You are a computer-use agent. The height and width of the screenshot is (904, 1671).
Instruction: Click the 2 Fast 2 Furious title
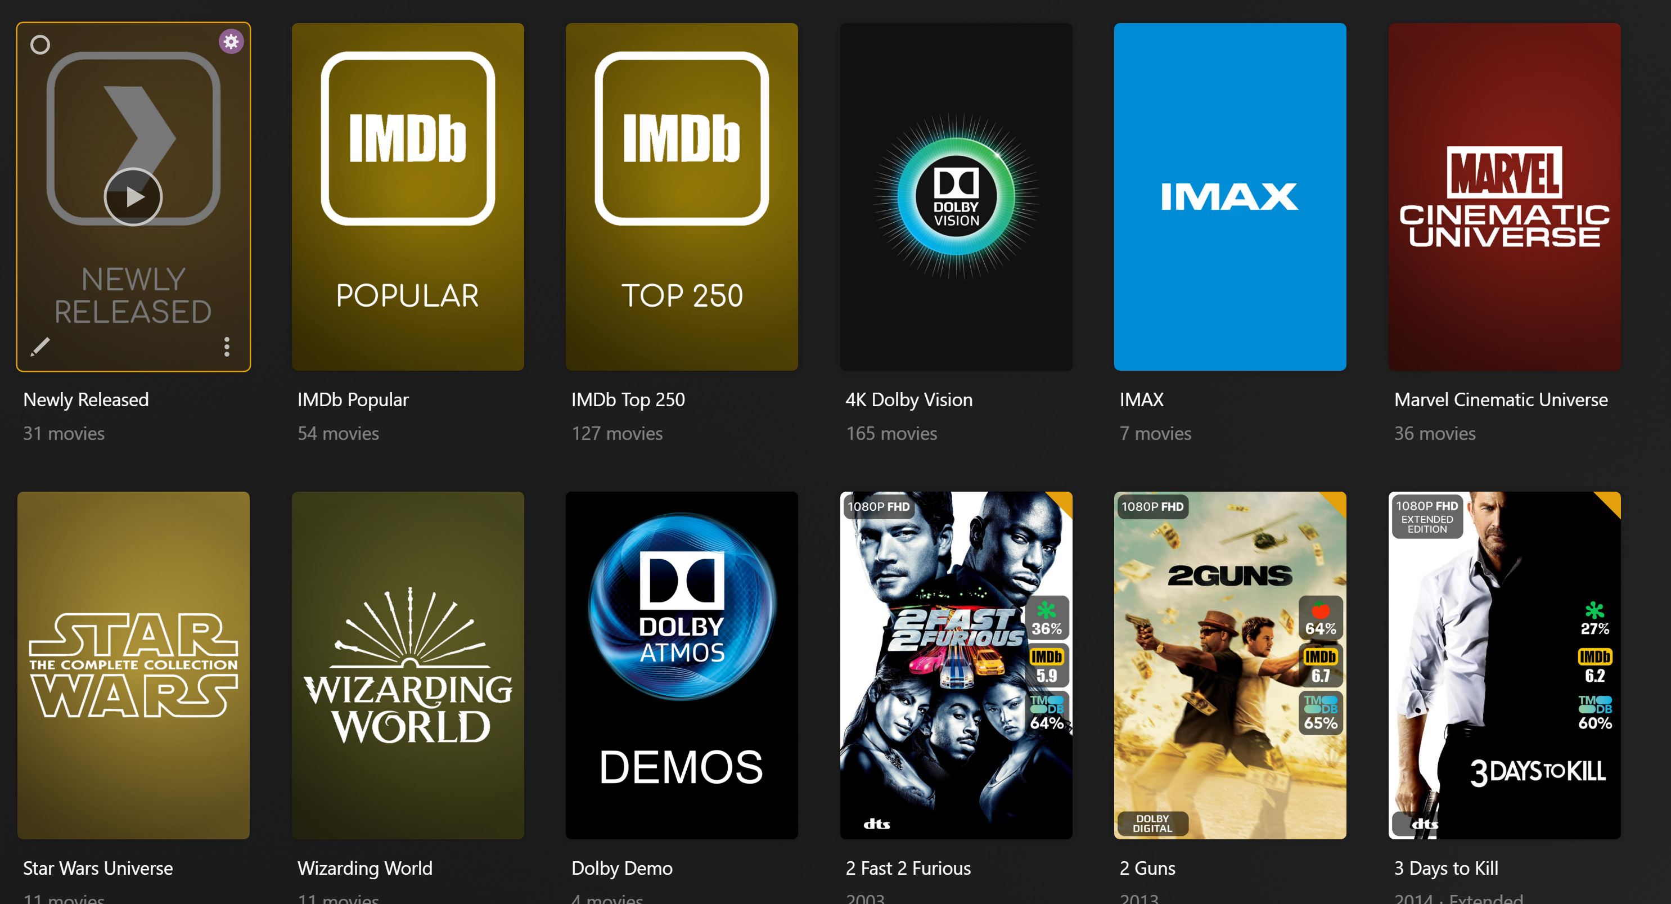pos(908,869)
